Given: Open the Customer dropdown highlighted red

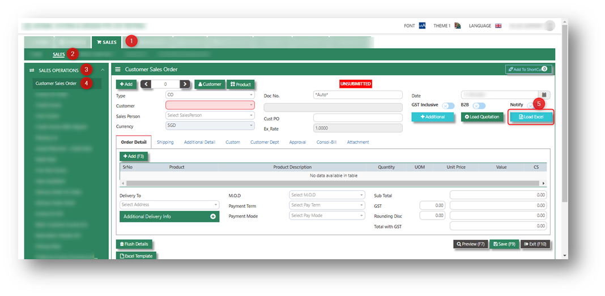Looking at the screenshot, I should click(x=210, y=105).
